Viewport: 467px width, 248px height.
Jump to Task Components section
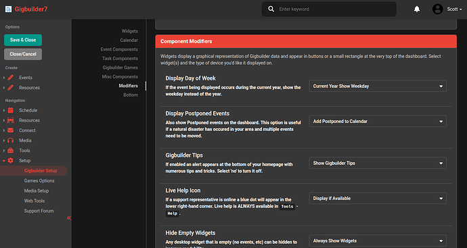(120, 59)
